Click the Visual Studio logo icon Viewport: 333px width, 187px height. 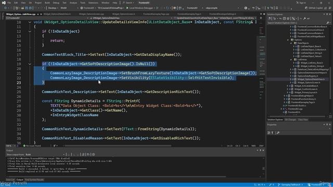[x=4, y=3]
